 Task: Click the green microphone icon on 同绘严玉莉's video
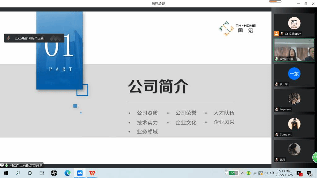point(277,59)
